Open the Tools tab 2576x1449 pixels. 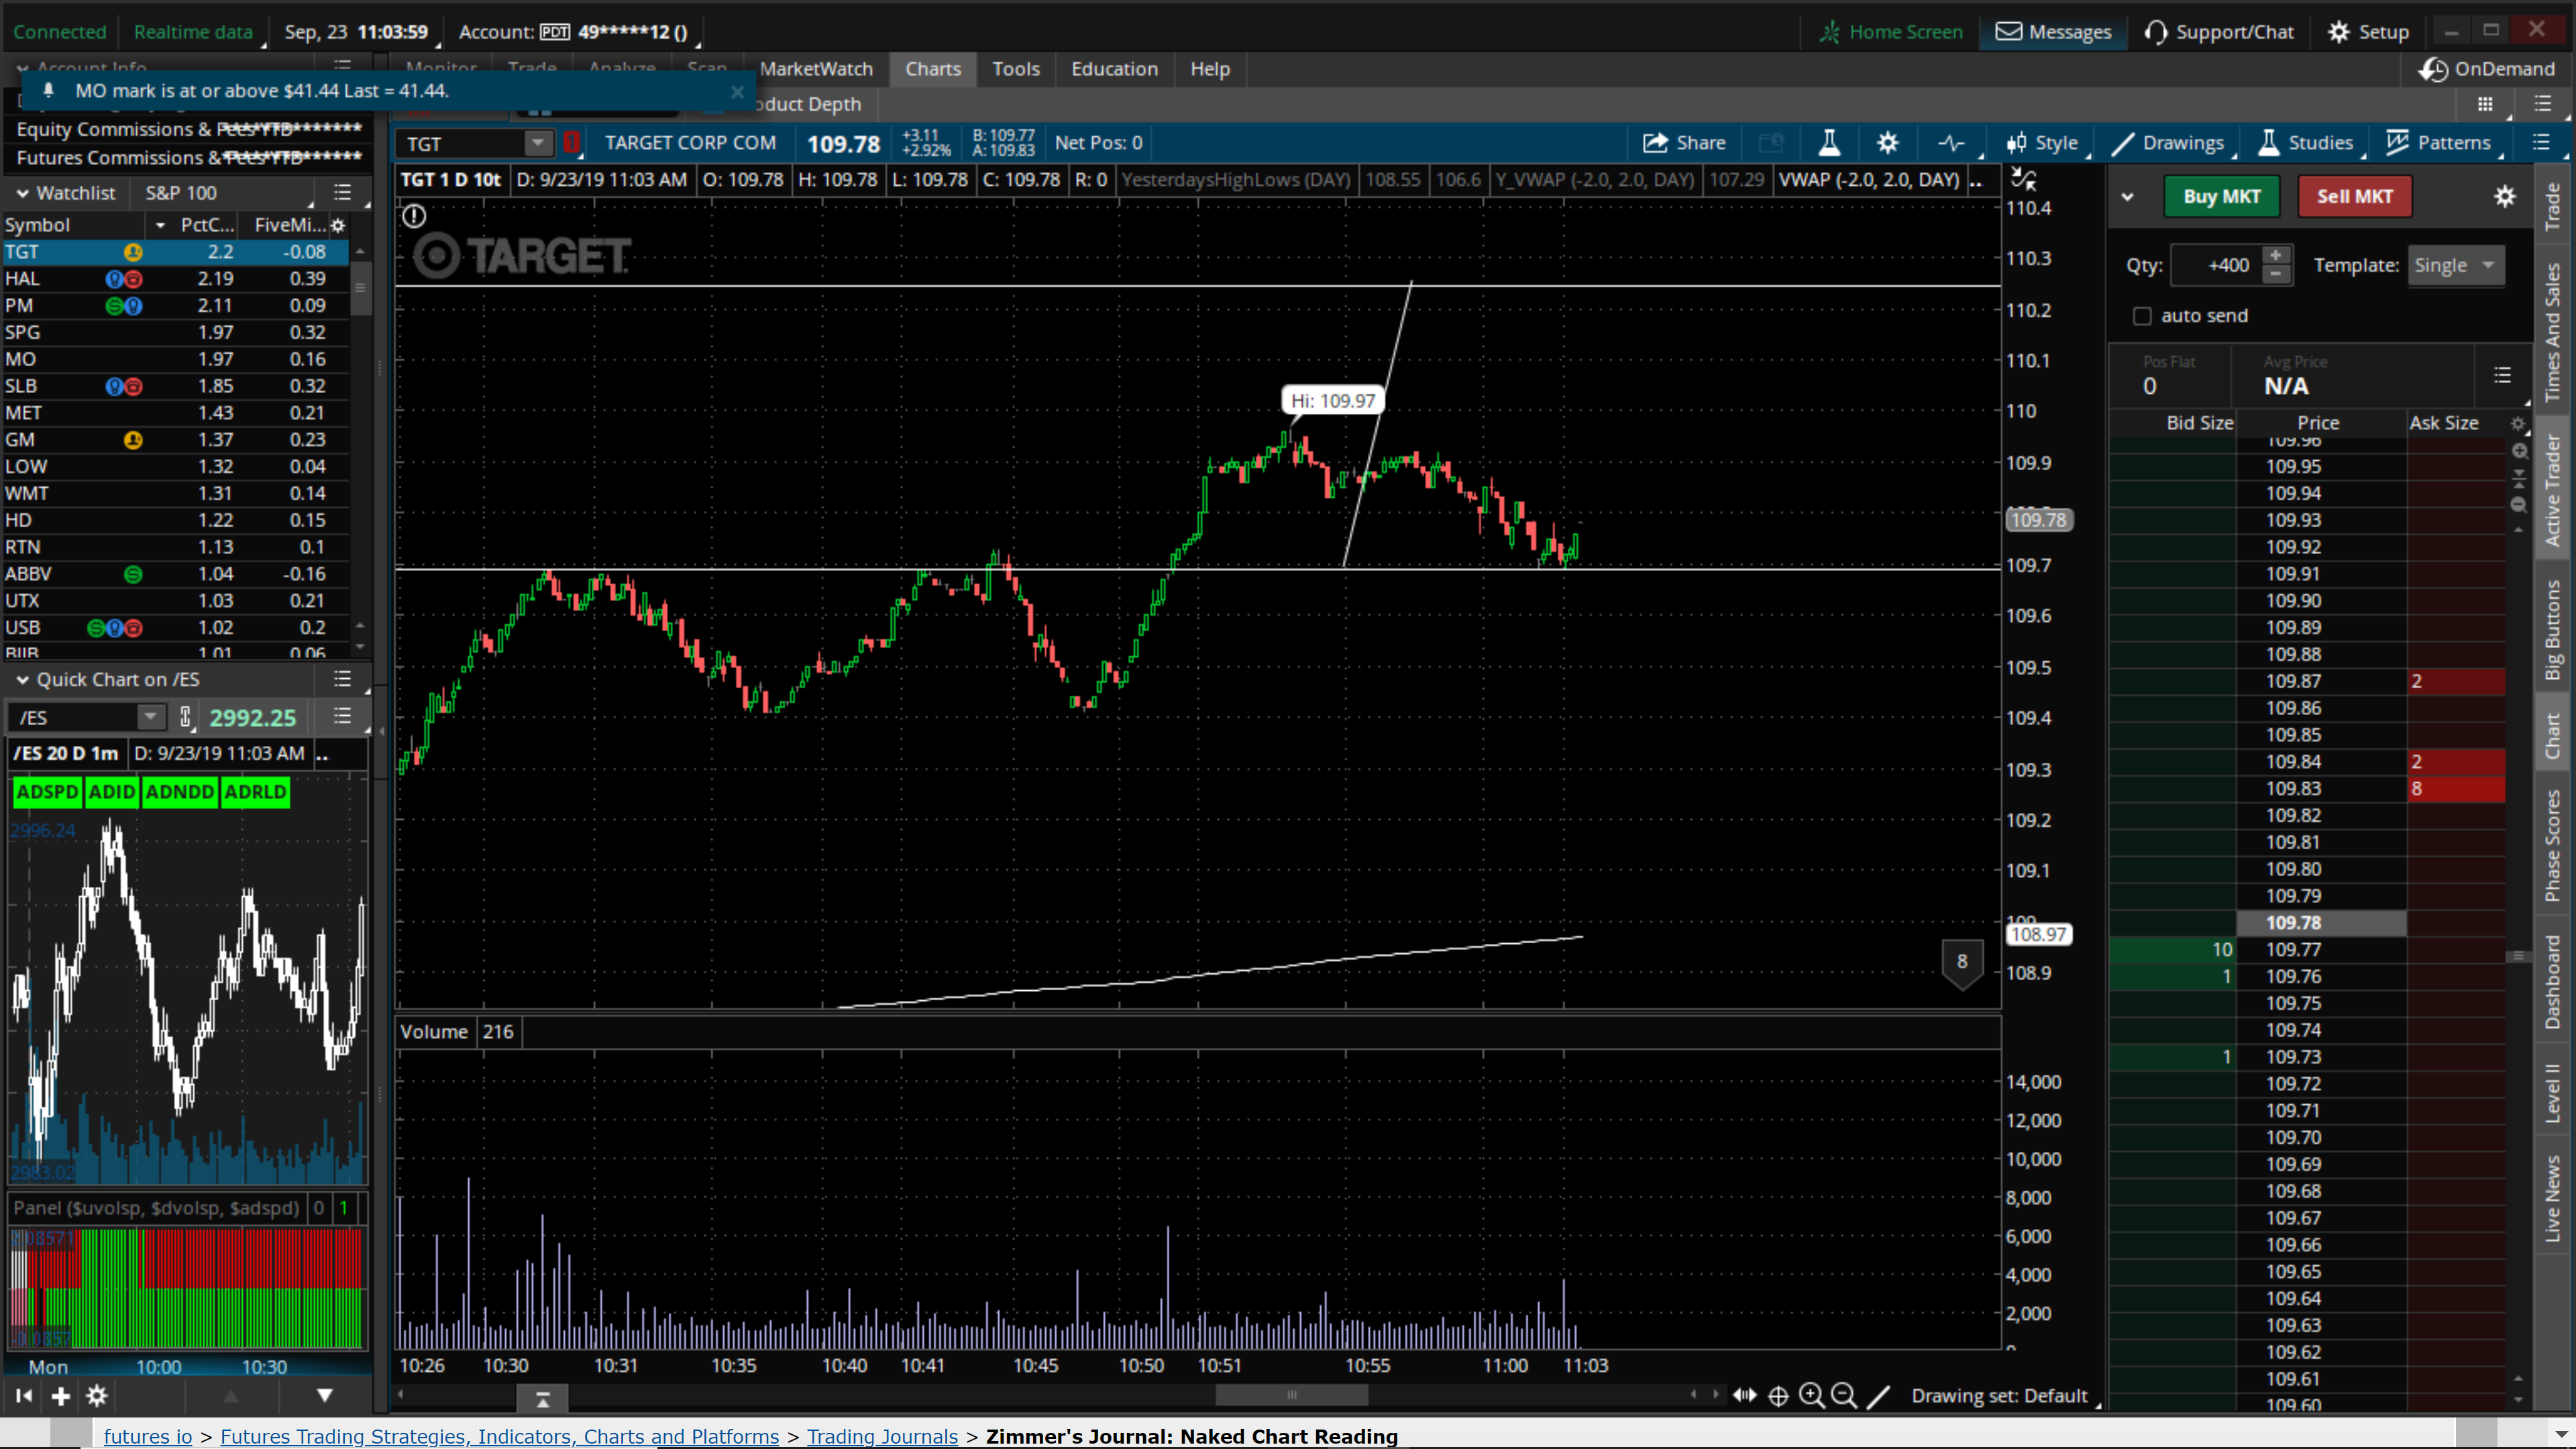[x=1016, y=69]
